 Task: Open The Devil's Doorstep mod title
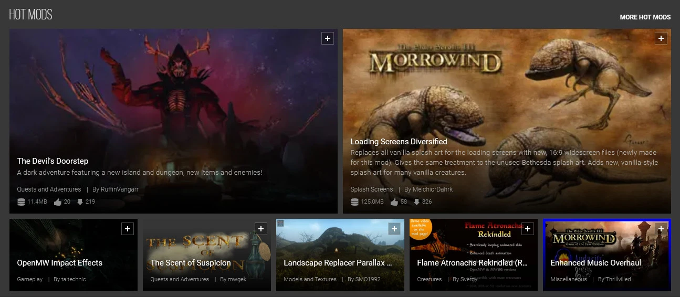coord(53,161)
